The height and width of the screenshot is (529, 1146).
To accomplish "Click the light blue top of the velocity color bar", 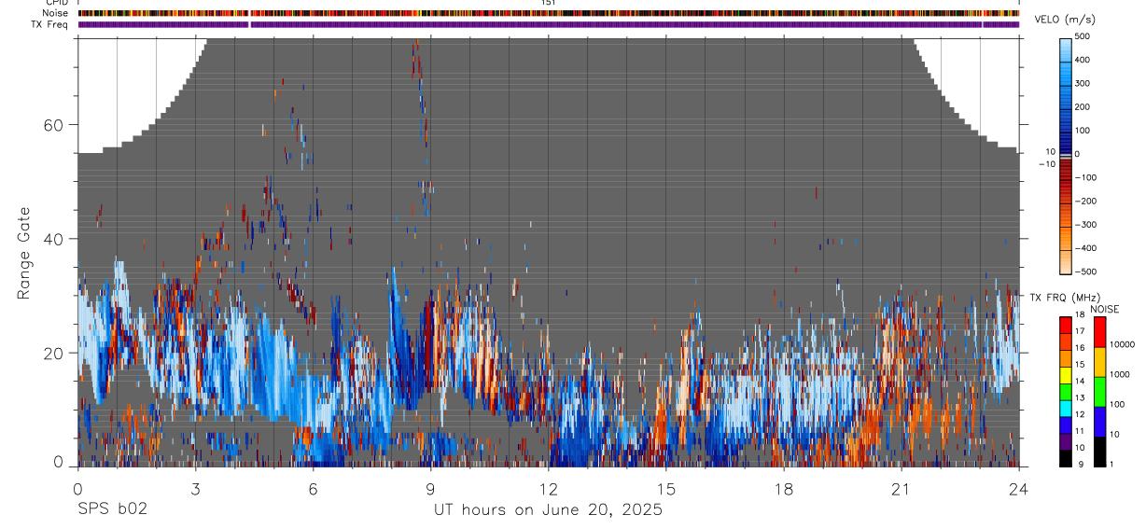I will coord(1066,45).
